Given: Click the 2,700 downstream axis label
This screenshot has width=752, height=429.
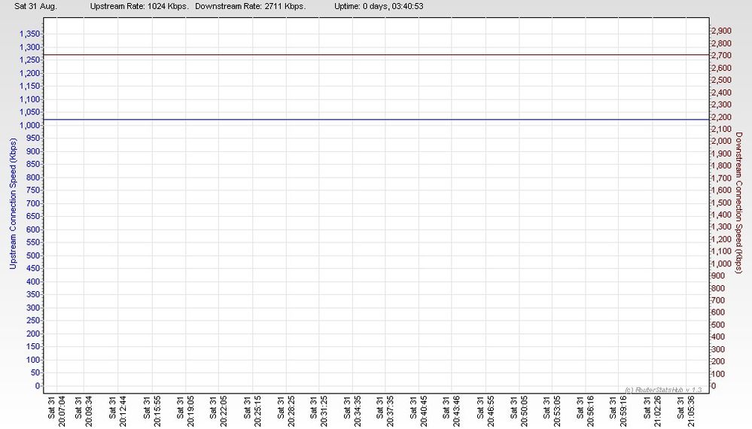Looking at the screenshot, I should coord(721,55).
